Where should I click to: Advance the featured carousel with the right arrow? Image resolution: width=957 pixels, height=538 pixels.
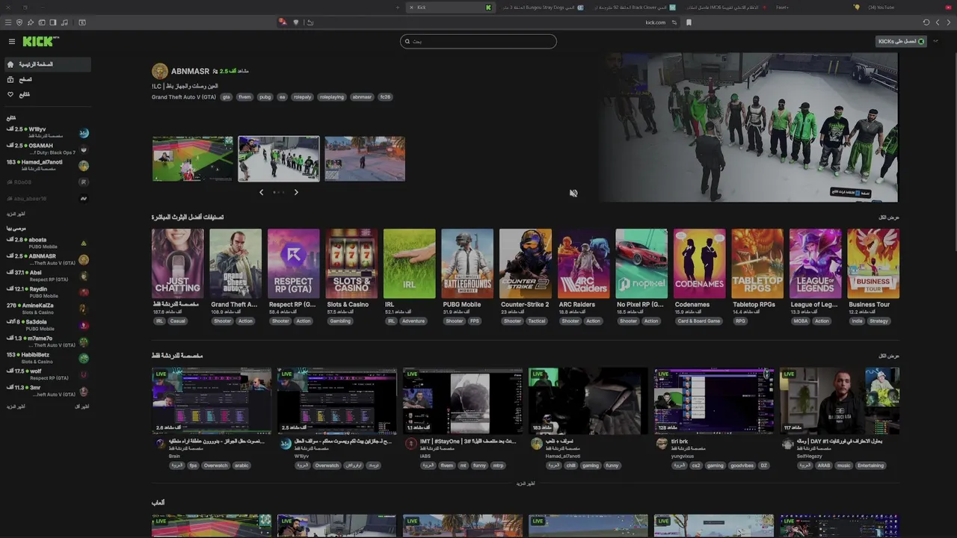coord(296,192)
